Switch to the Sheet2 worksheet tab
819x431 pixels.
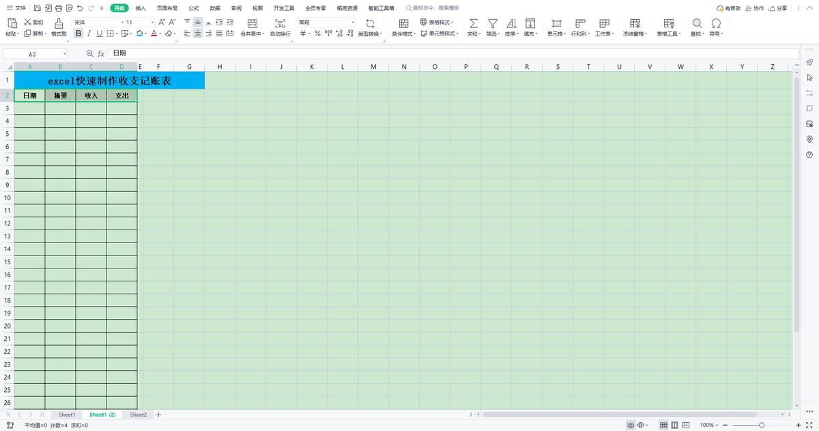138,415
